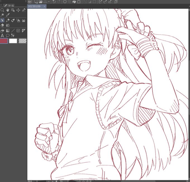Click the Open file folder icon

[41, 2]
